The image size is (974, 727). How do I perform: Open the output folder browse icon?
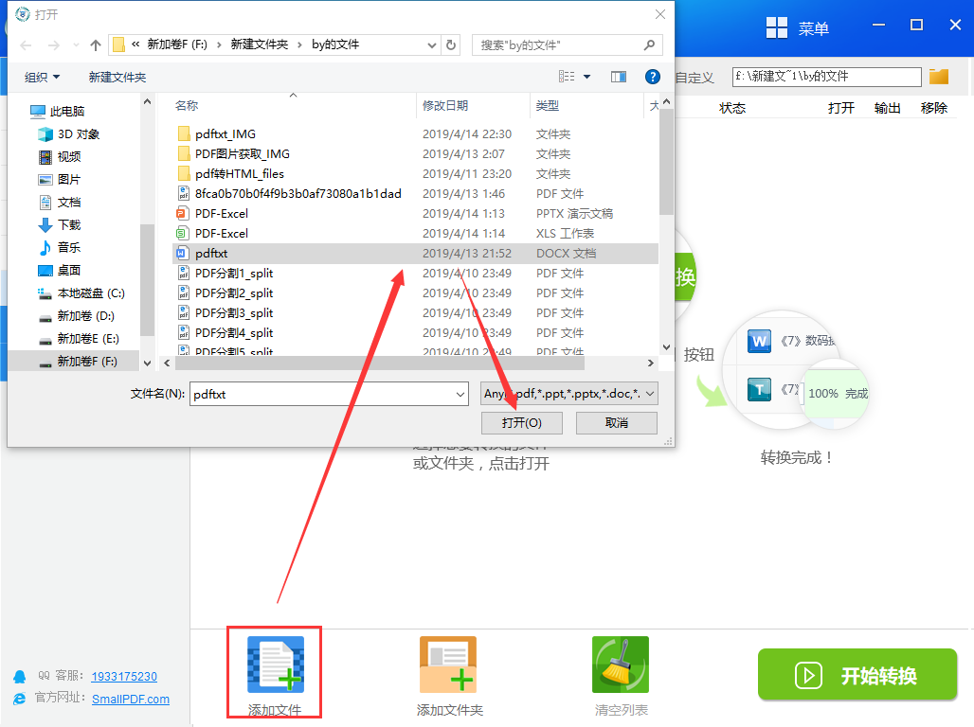coord(939,77)
